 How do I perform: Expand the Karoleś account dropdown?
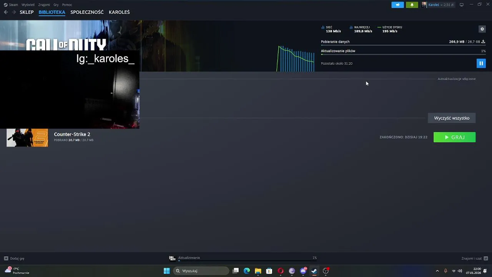[x=441, y=5]
